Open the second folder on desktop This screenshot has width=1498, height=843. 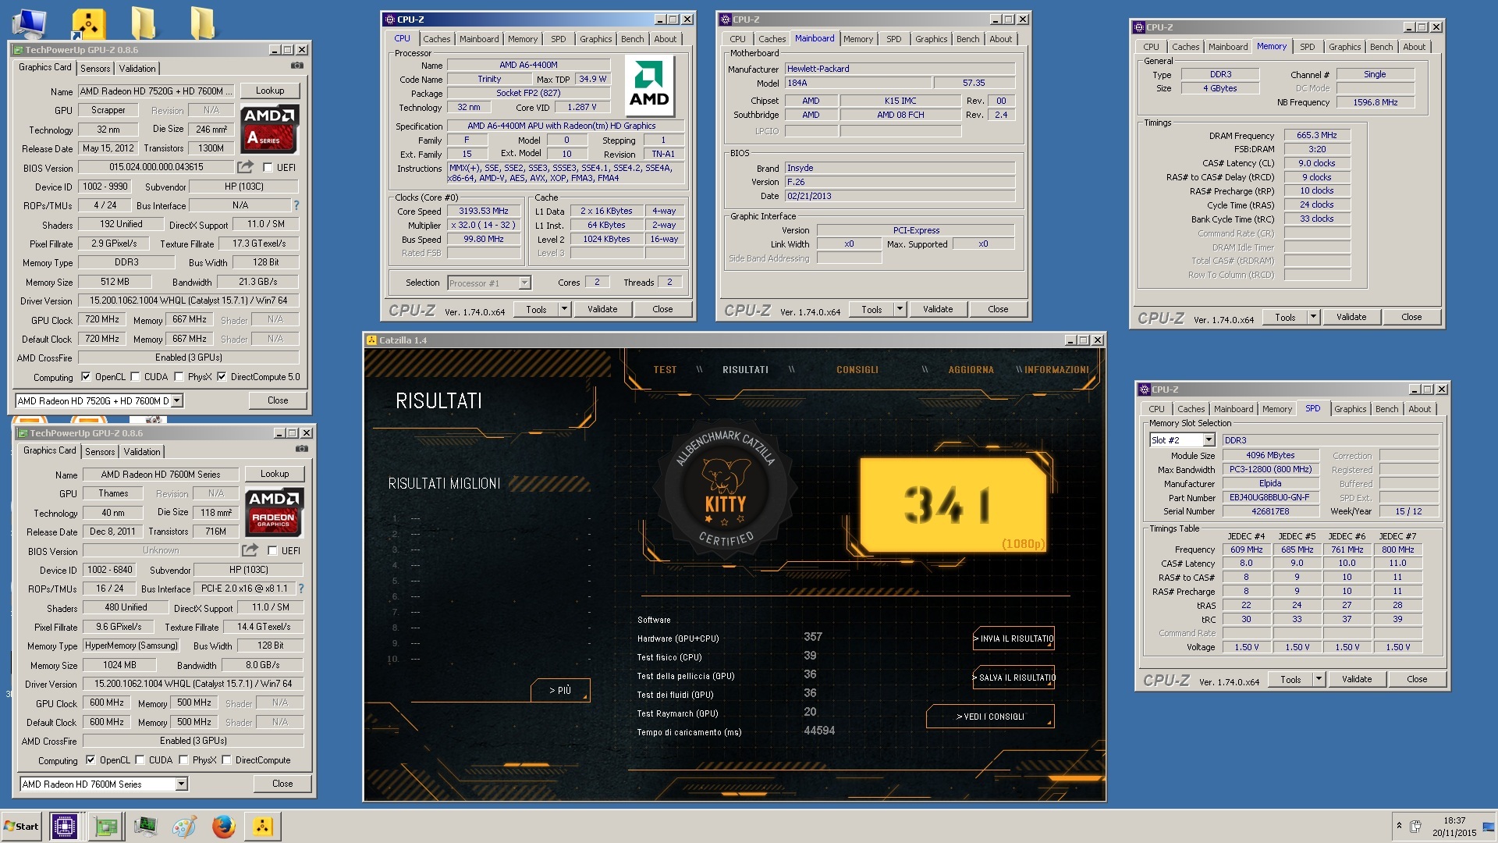pyautogui.click(x=203, y=23)
